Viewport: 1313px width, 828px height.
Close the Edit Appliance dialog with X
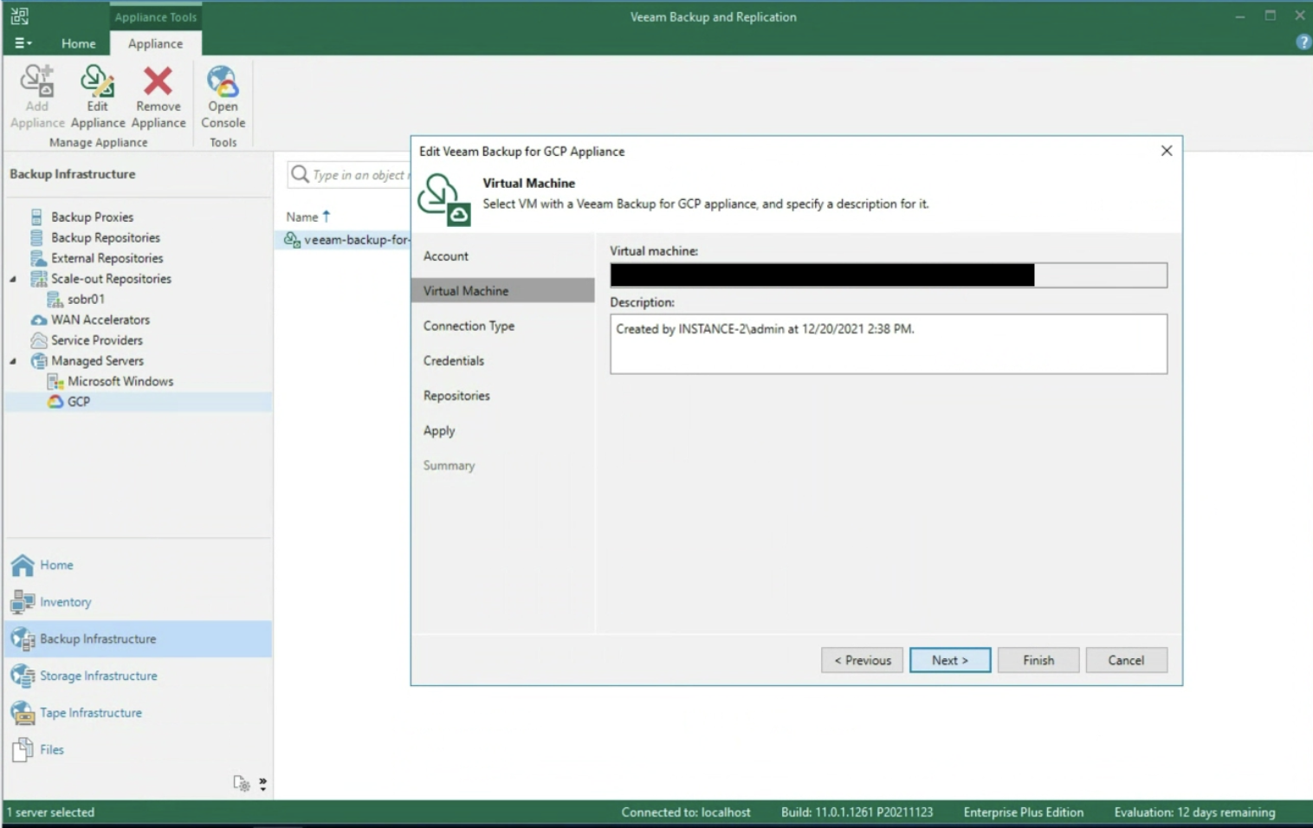coord(1167,151)
